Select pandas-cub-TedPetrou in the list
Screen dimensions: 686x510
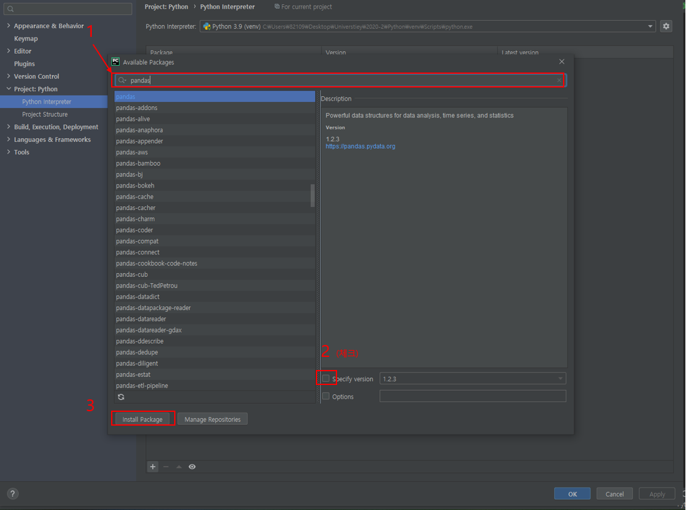tap(214, 286)
